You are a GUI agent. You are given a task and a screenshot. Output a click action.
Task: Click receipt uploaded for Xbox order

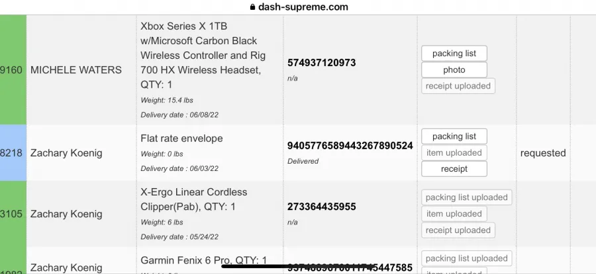458,86
